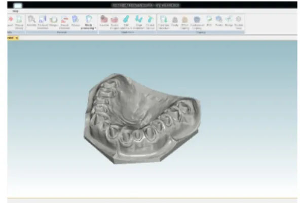Click the pink gum model icon
The height and width of the screenshot is (203, 300).
115,20
